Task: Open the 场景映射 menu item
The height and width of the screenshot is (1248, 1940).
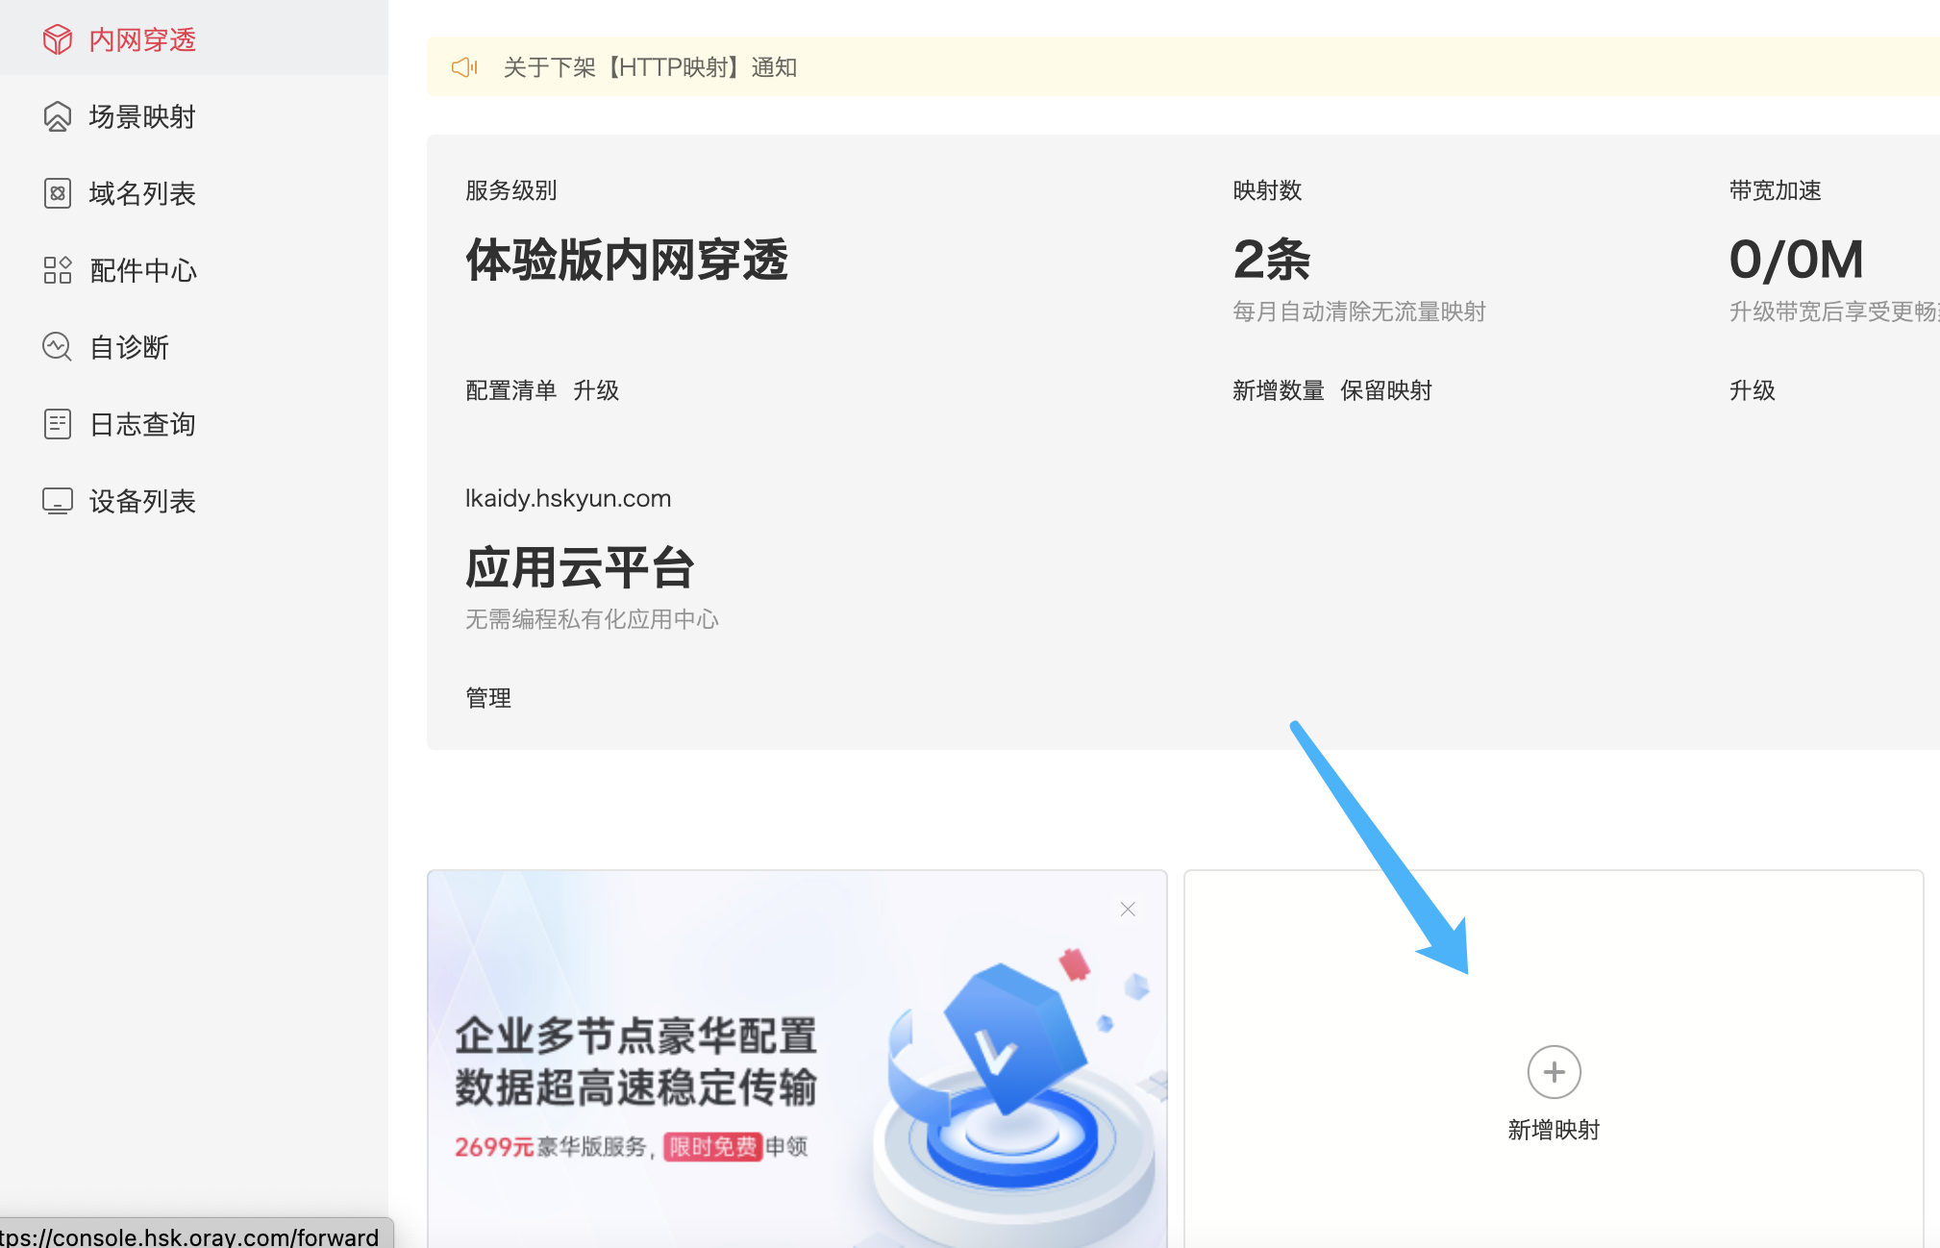Action: [x=193, y=116]
